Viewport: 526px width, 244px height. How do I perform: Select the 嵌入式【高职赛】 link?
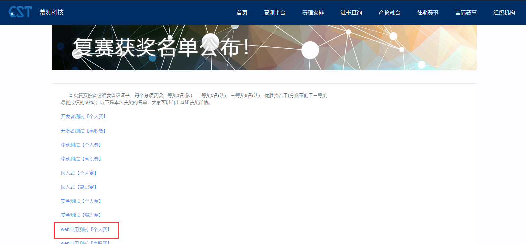[79, 187]
